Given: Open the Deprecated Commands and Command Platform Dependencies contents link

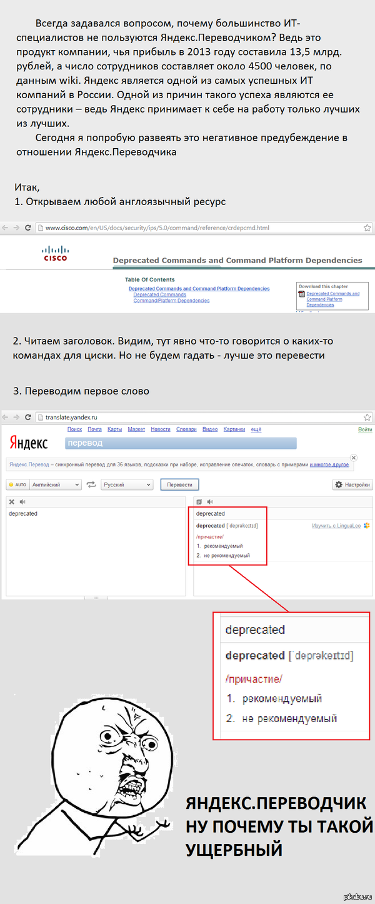Looking at the screenshot, I should (199, 289).
